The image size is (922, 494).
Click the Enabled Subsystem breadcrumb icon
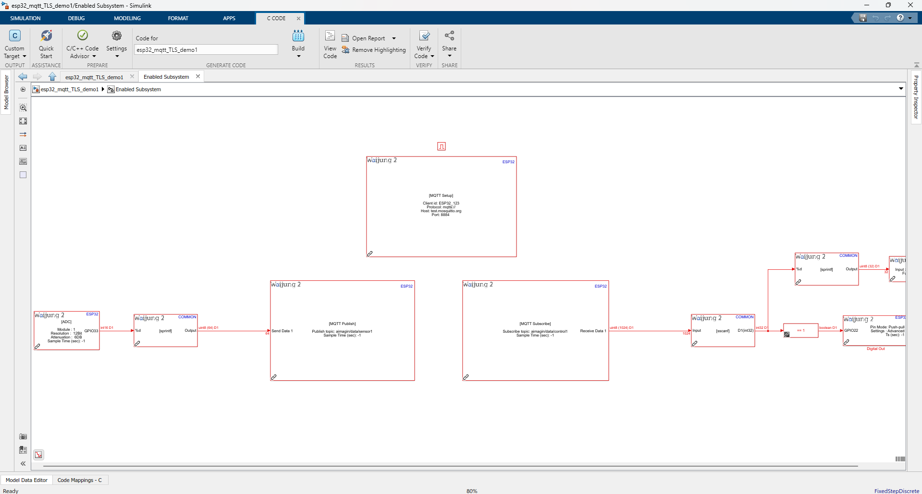pos(111,89)
